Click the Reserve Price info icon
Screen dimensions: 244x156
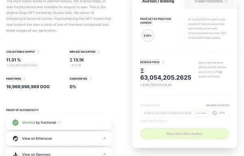coord(163,62)
